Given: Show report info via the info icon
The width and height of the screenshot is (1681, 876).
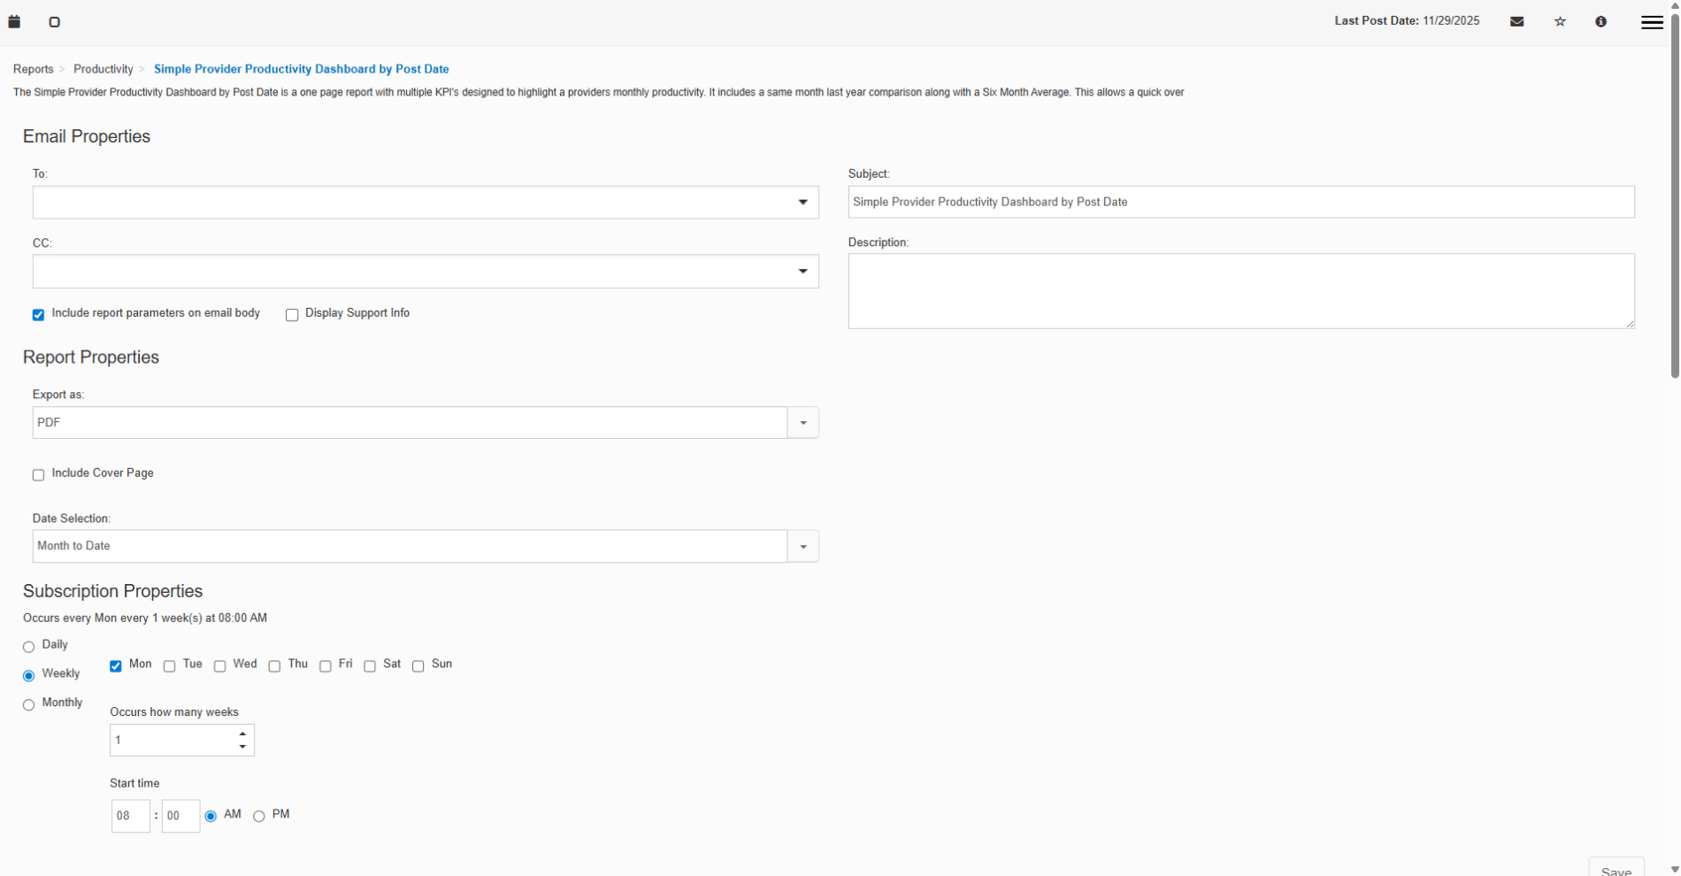Looking at the screenshot, I should click(1600, 22).
